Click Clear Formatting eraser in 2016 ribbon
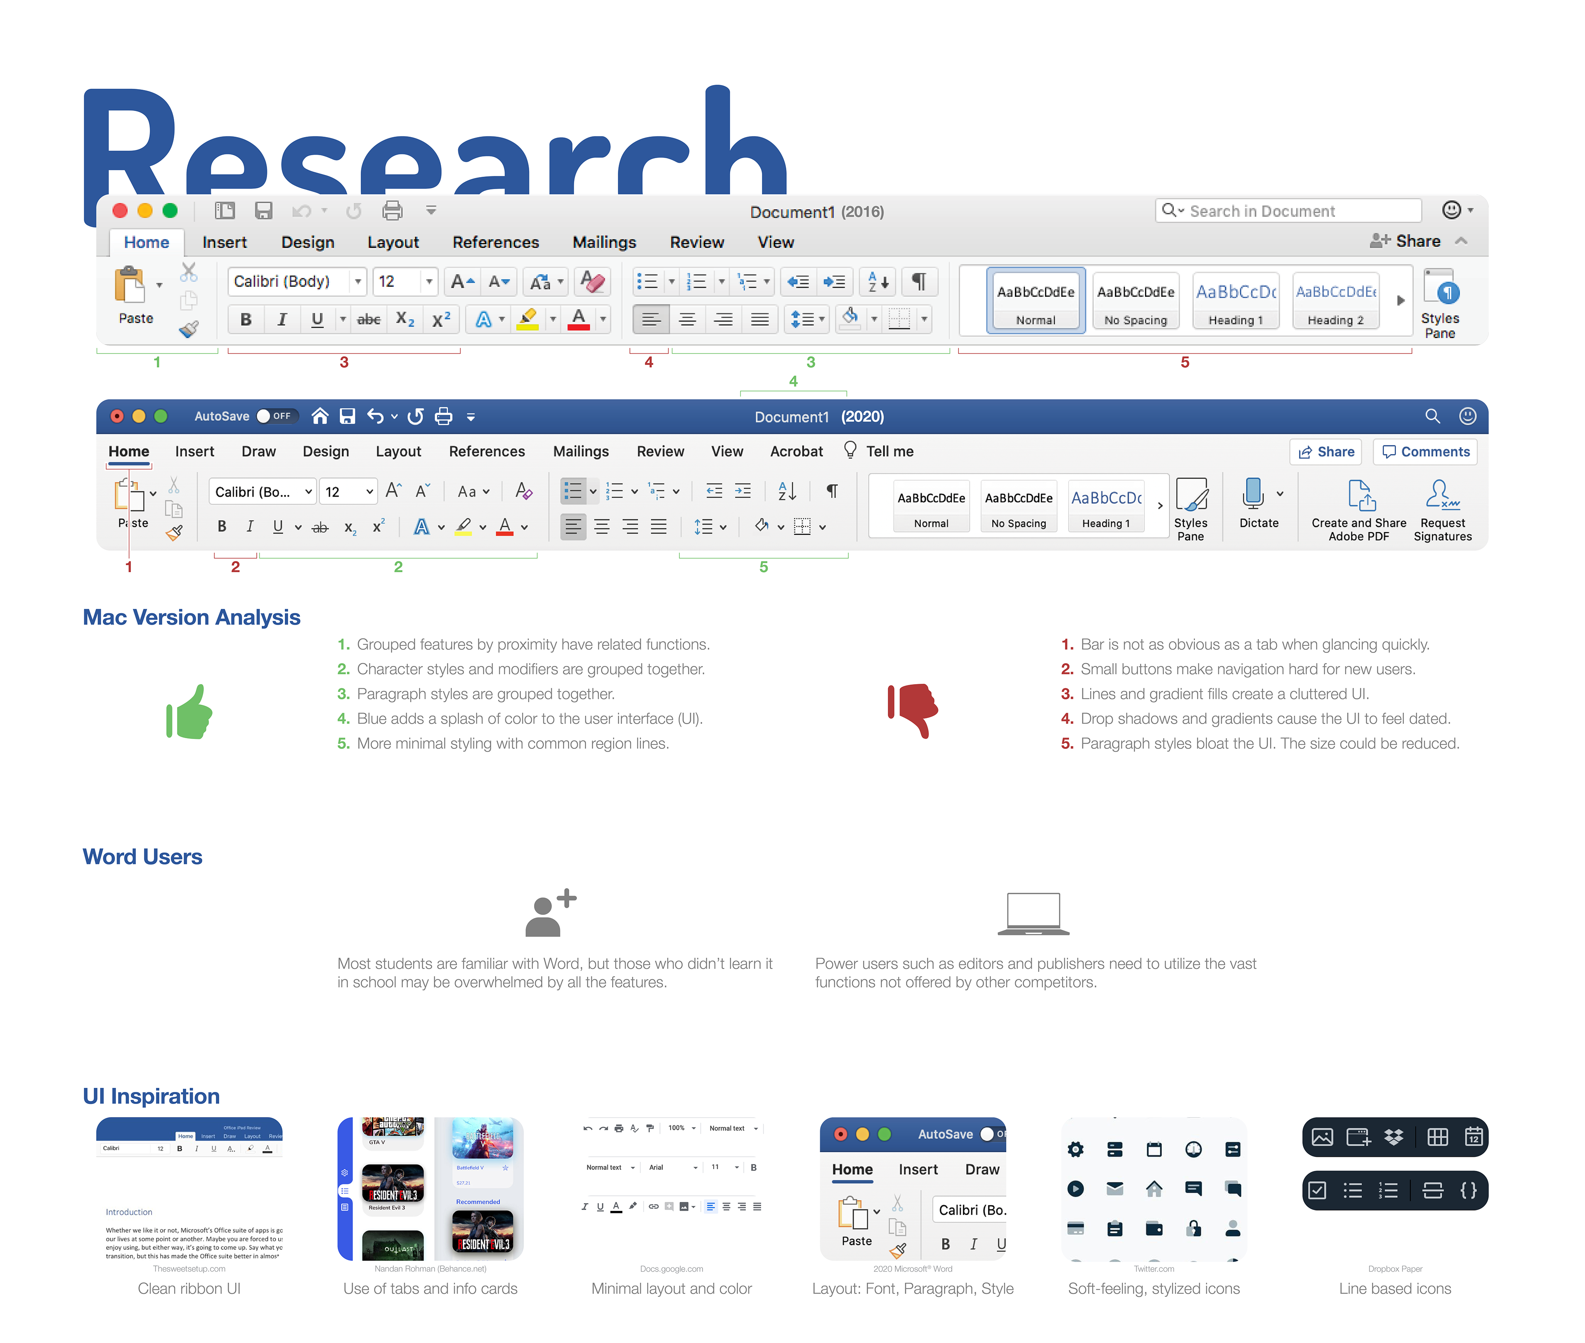Screen dimensions: 1585x1343 pos(592,282)
